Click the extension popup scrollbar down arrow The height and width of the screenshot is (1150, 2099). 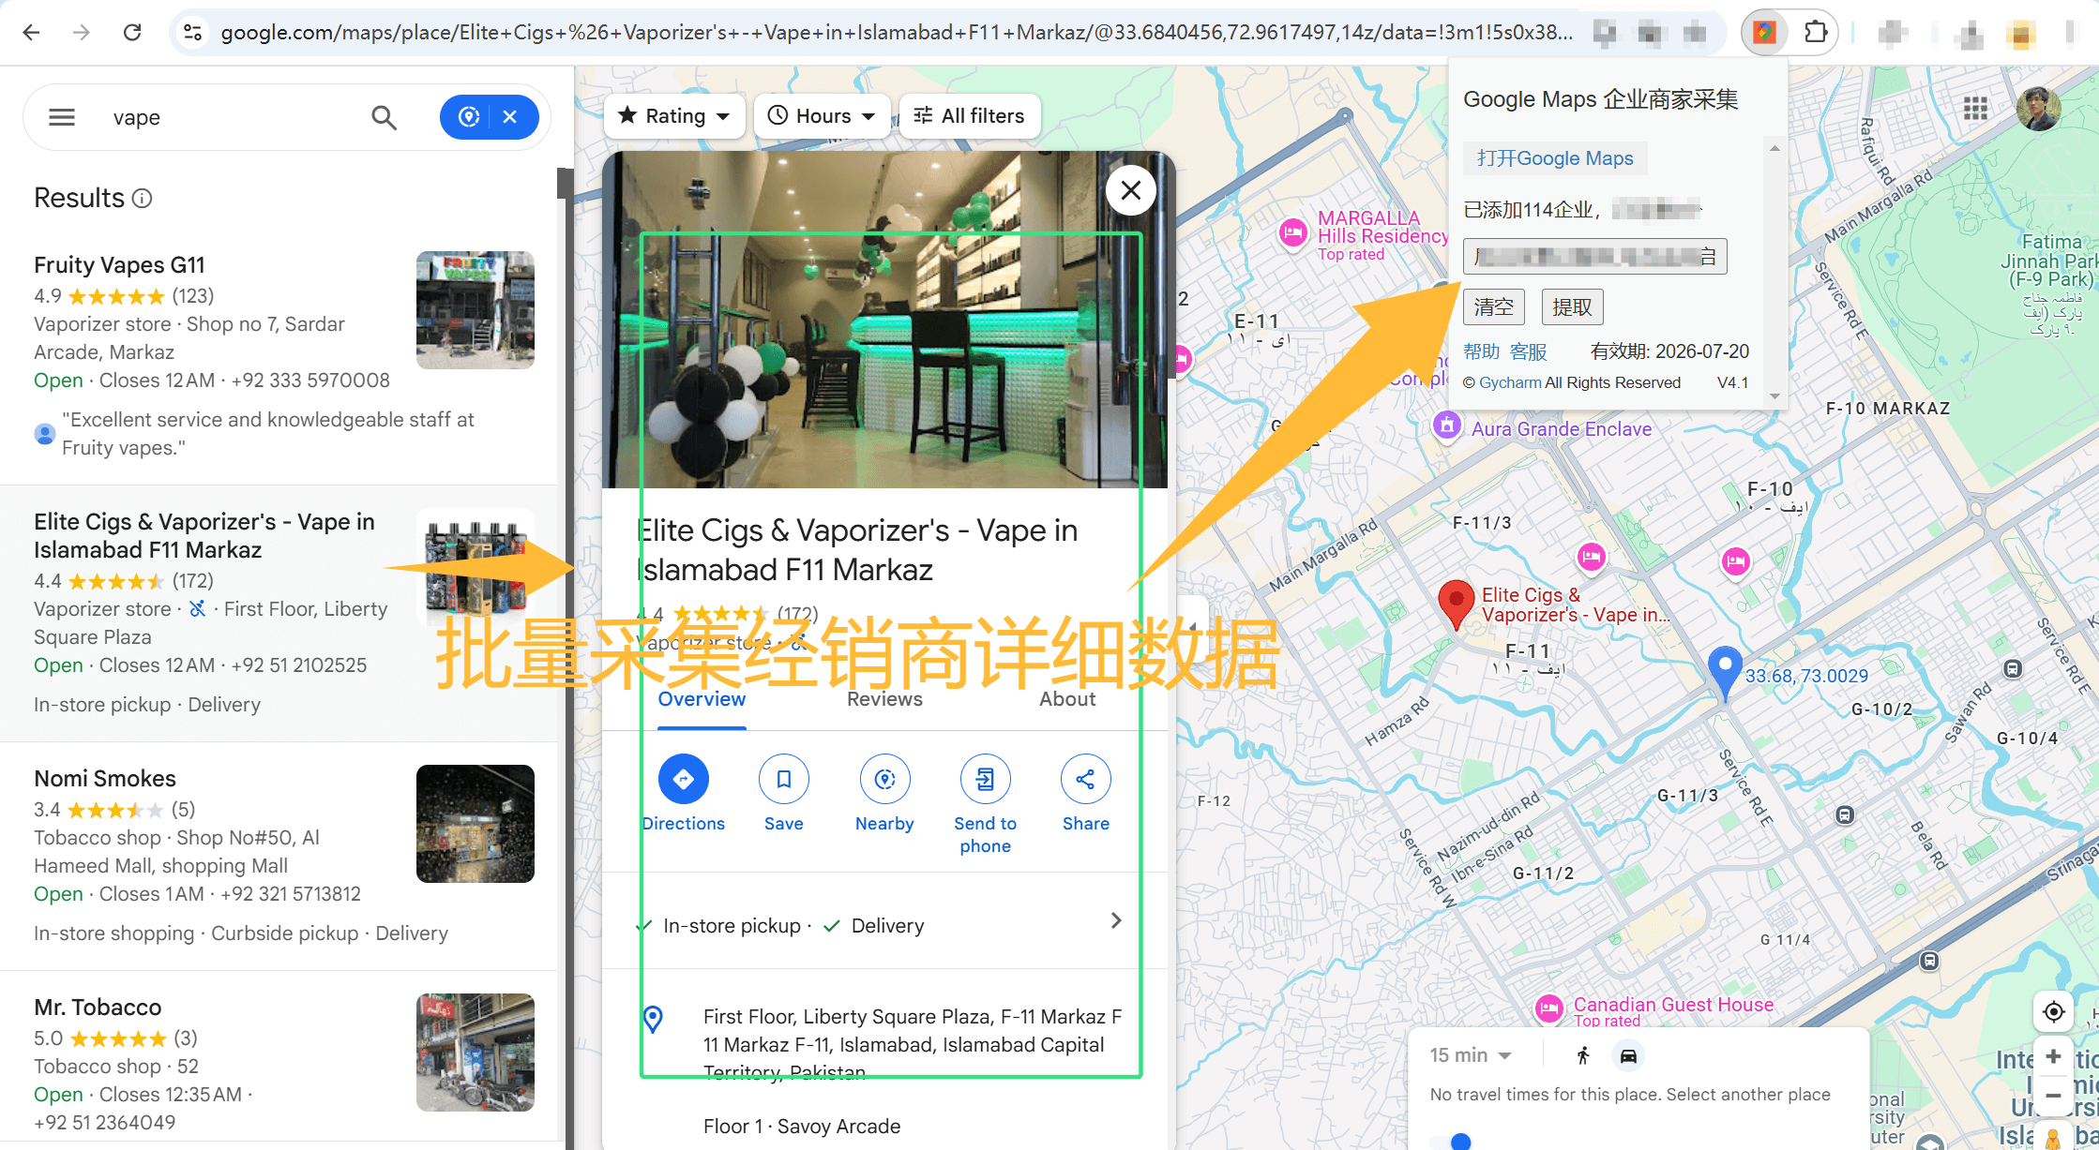(x=1774, y=396)
